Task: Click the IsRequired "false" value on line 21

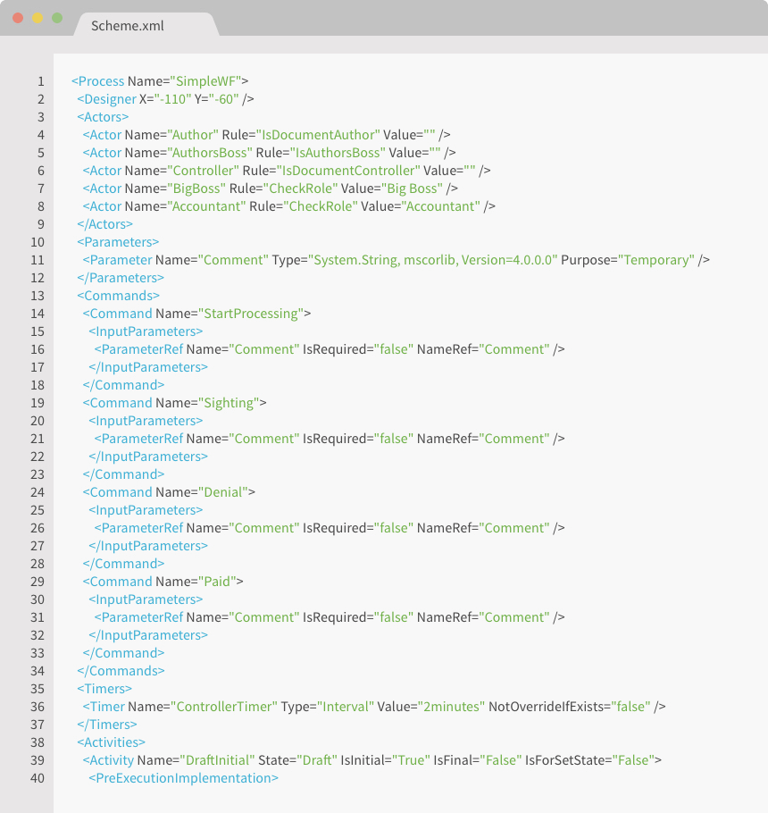Action: click(394, 440)
